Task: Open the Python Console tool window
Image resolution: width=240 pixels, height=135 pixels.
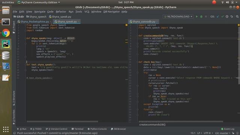Action: pyautogui.click(x=97, y=129)
